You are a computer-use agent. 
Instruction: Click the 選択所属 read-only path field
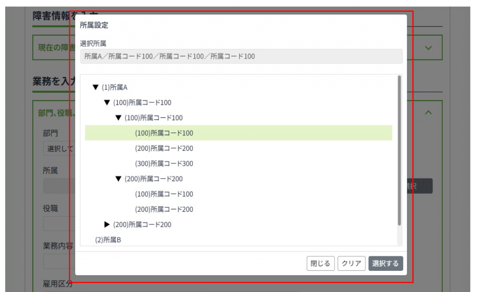[x=241, y=56]
